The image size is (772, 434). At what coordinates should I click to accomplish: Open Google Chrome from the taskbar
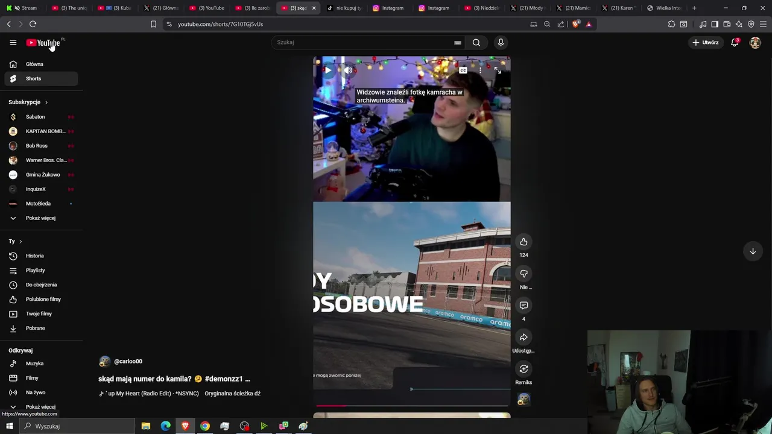tap(205, 426)
